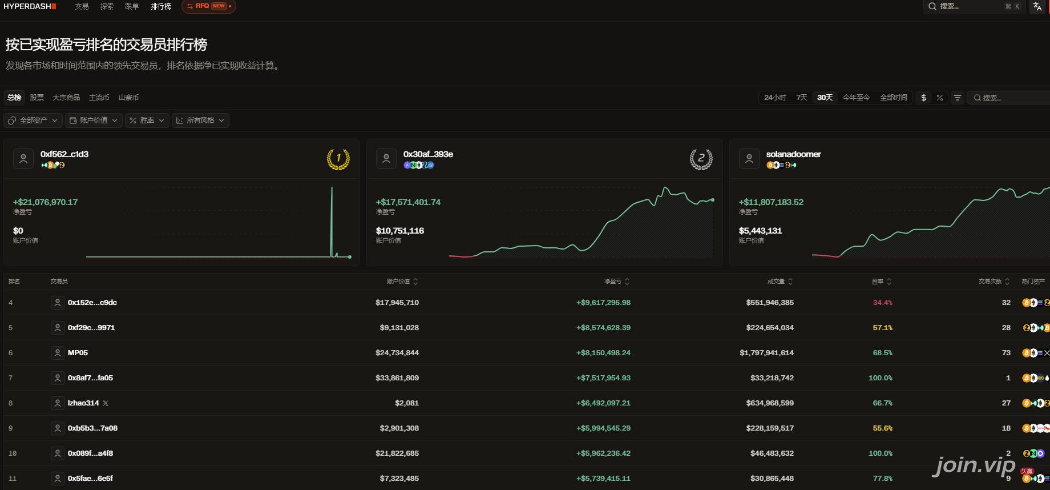Sort by 交易次数 column arrows

[x=1007, y=282]
